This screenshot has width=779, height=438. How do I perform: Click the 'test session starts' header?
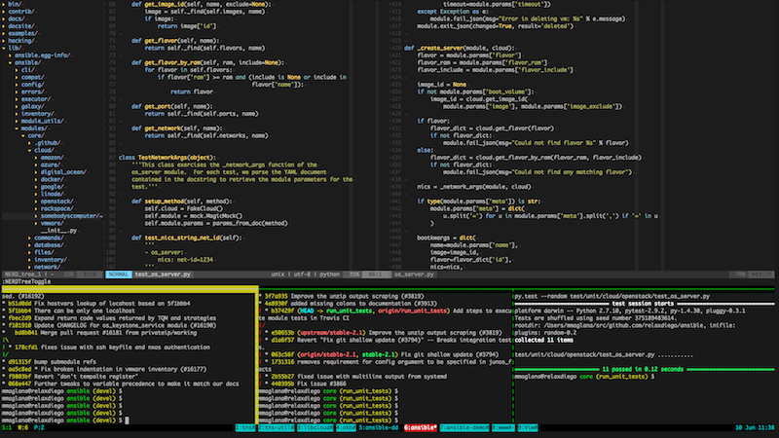(x=643, y=304)
